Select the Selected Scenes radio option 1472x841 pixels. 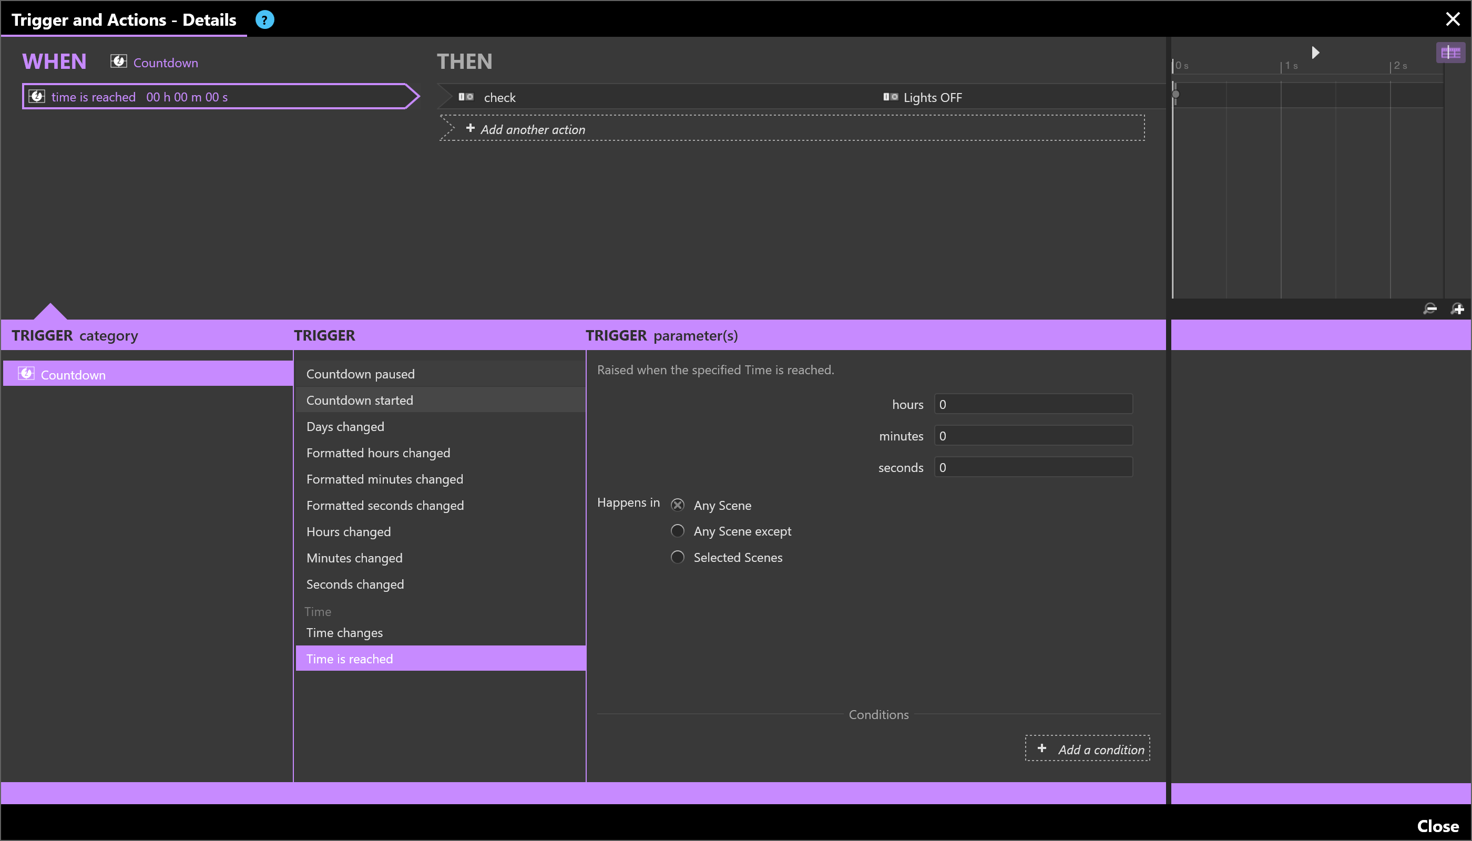678,557
